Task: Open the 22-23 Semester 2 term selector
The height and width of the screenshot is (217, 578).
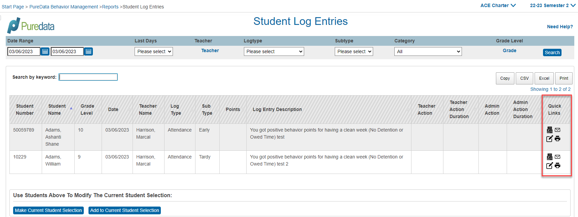Action: click(552, 5)
